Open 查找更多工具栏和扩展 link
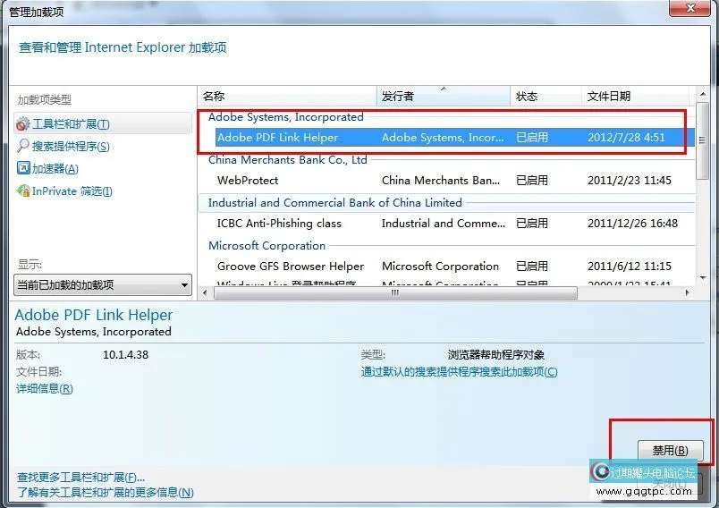Viewport: 719px width, 508px height. [80, 478]
